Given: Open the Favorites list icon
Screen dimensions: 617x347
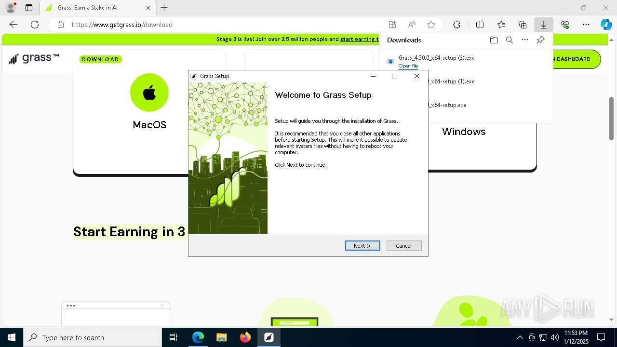Looking at the screenshot, I should point(501,25).
